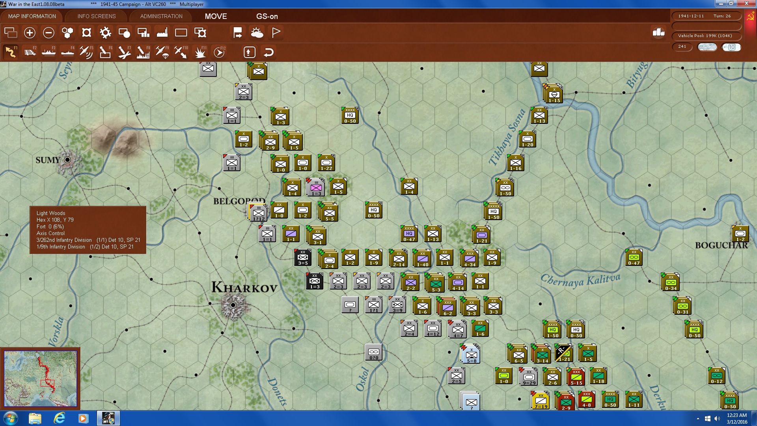Click the F12 end turn button

(219, 52)
